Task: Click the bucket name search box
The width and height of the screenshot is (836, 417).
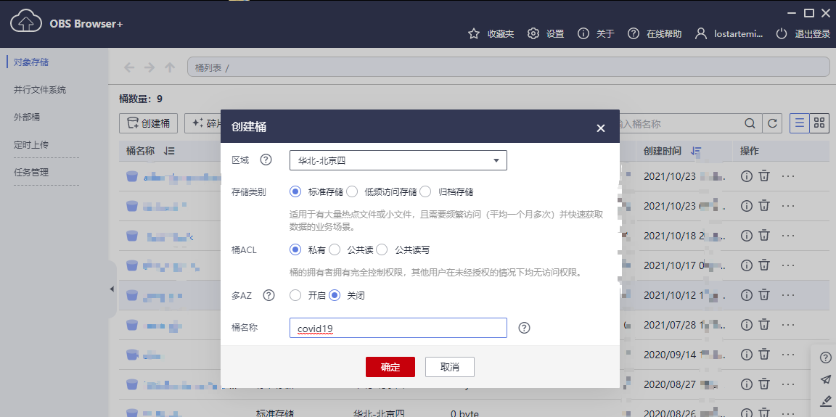Action: (x=680, y=123)
